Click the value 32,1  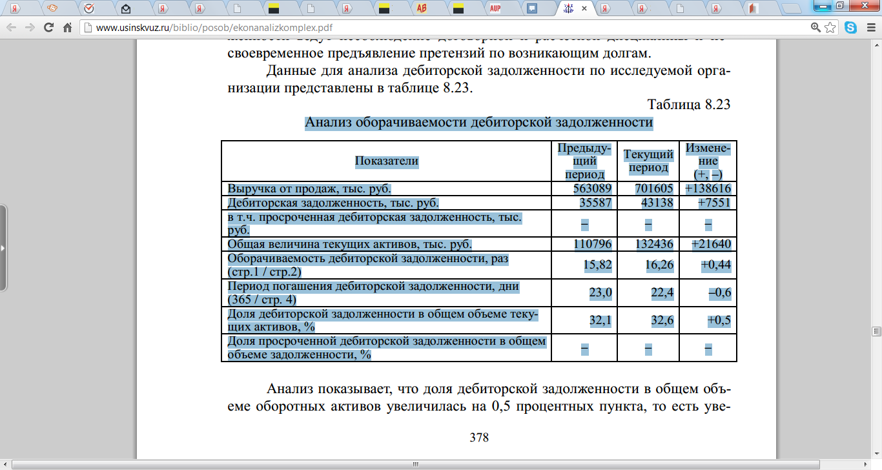tap(600, 321)
